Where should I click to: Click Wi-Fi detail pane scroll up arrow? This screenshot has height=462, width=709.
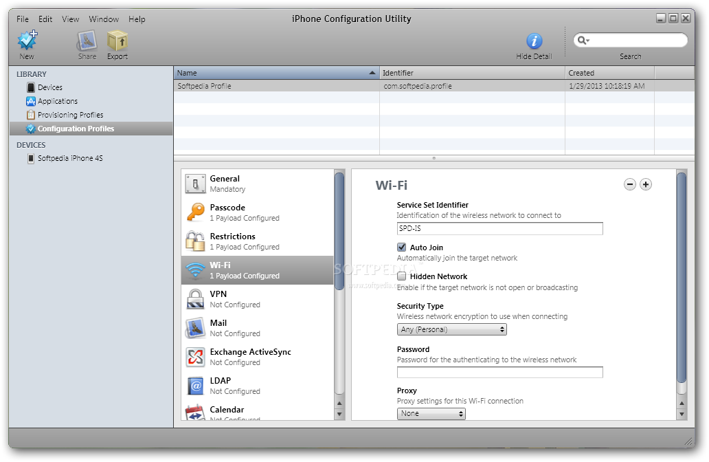682,403
